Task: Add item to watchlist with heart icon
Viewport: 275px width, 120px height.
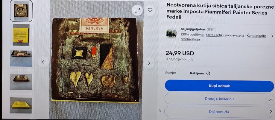Action: pos(150,10)
